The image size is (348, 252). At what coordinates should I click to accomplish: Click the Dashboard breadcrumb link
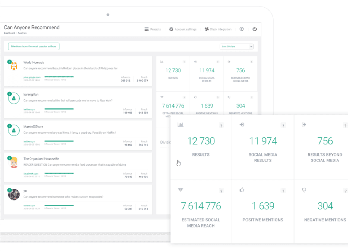[9, 33]
